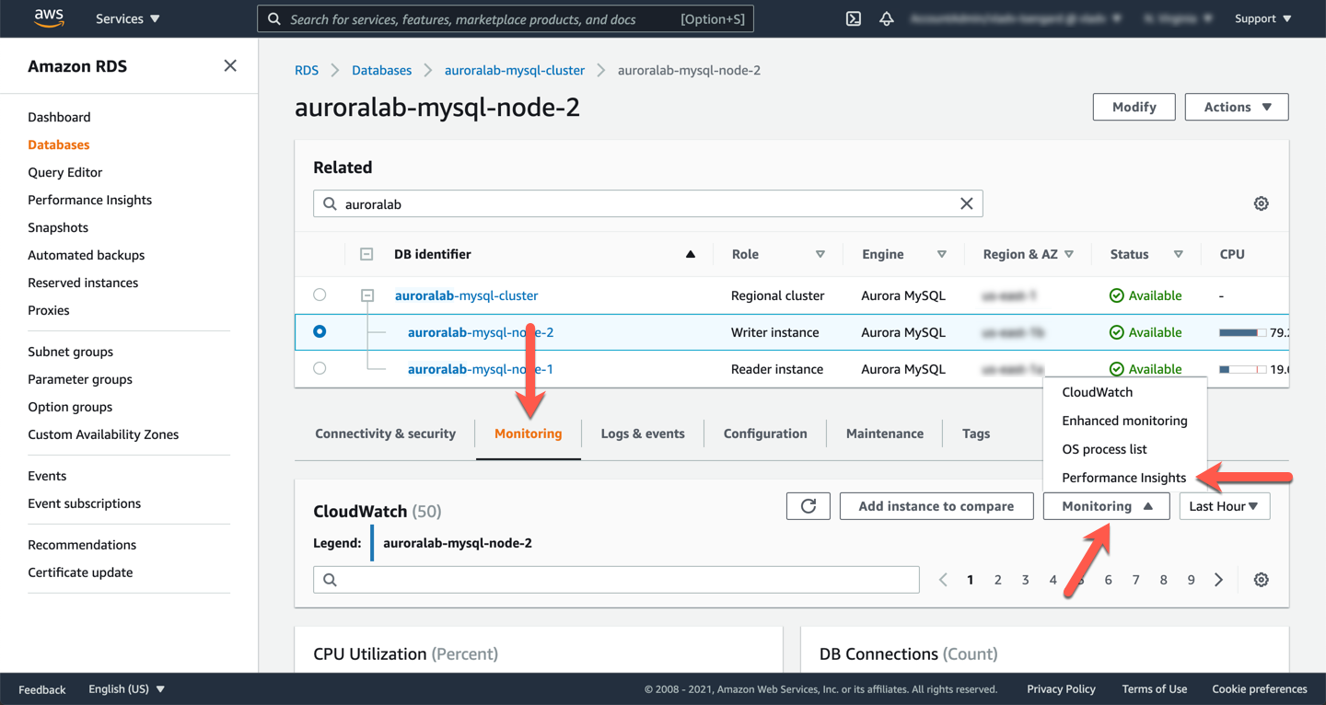Select auroralab-mysql-node-2 radio button

coord(320,331)
